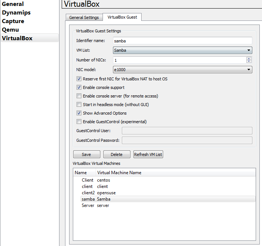Click the Name column header
The image size is (262, 246).
click(84, 173)
